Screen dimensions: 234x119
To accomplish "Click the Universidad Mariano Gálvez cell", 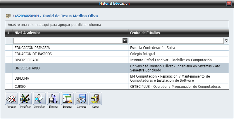I will tap(178, 68).
